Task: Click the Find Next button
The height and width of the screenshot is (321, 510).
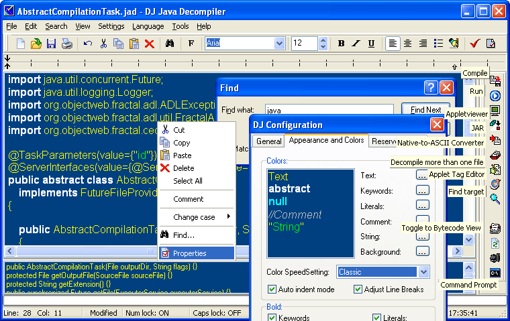Action: point(425,110)
